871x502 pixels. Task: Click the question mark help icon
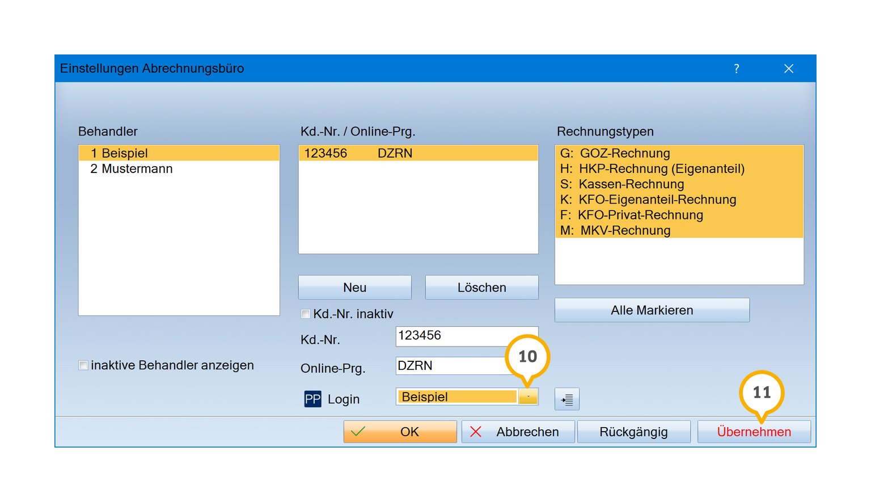736,69
